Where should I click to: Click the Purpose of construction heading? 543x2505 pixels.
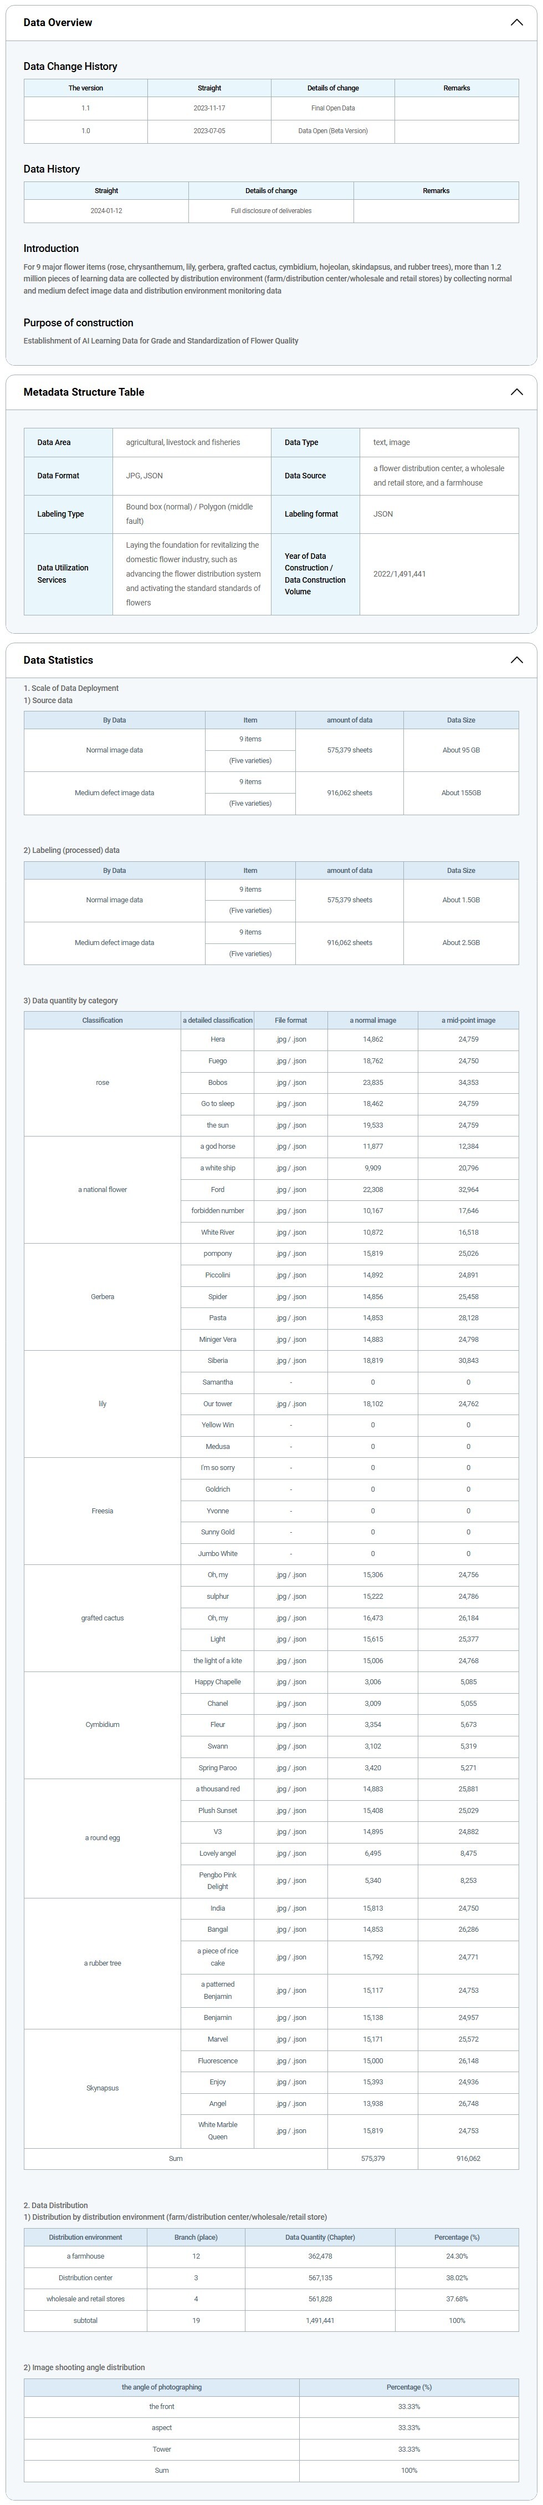(x=78, y=323)
